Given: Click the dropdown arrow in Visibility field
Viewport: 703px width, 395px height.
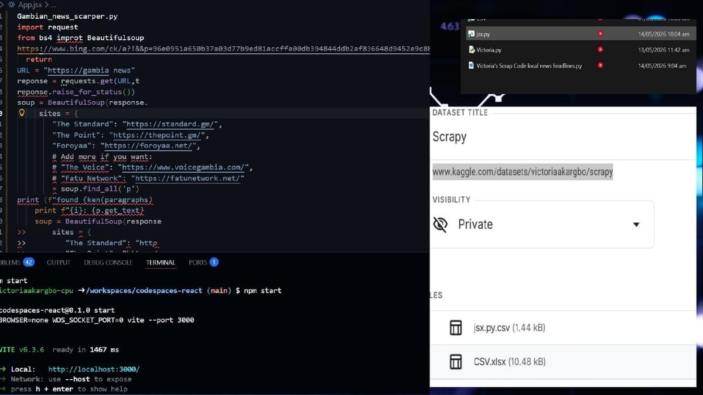Looking at the screenshot, I should (636, 225).
